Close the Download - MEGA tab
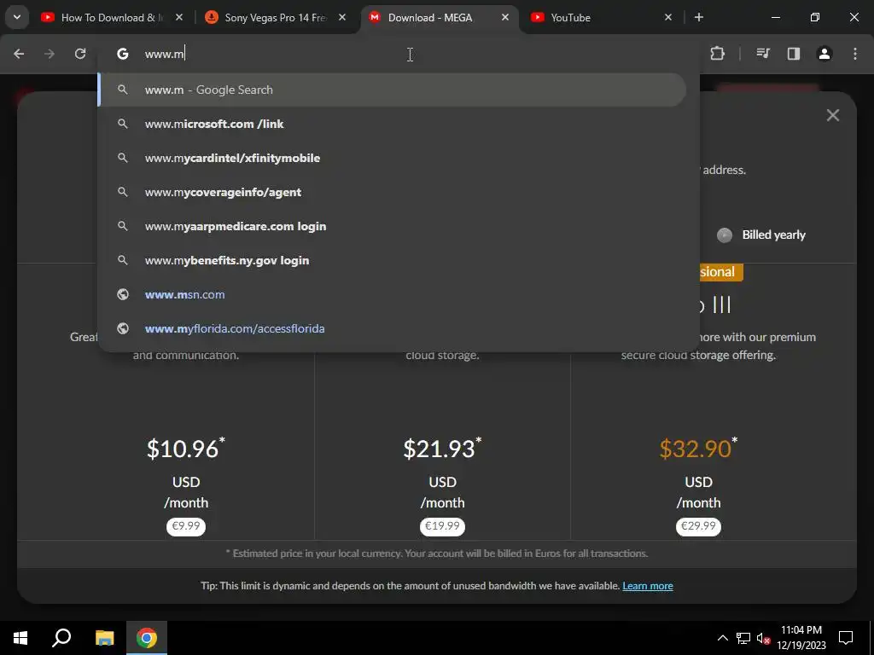The width and height of the screenshot is (874, 655). (x=505, y=17)
